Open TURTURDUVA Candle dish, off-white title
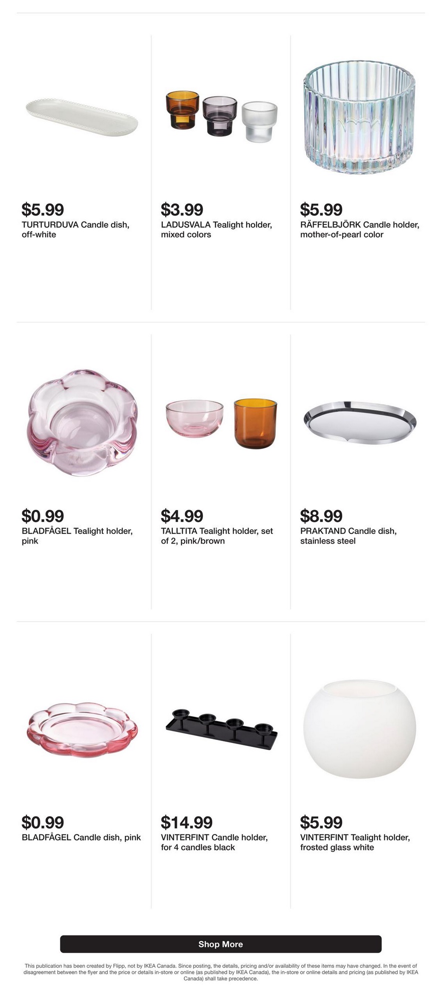The height and width of the screenshot is (1000, 442). (x=75, y=229)
